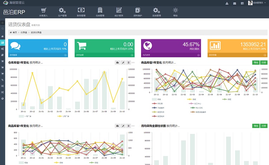Click 导出 button on 商品库值 chart
The width and height of the screenshot is (269, 165).
pos(256,62)
